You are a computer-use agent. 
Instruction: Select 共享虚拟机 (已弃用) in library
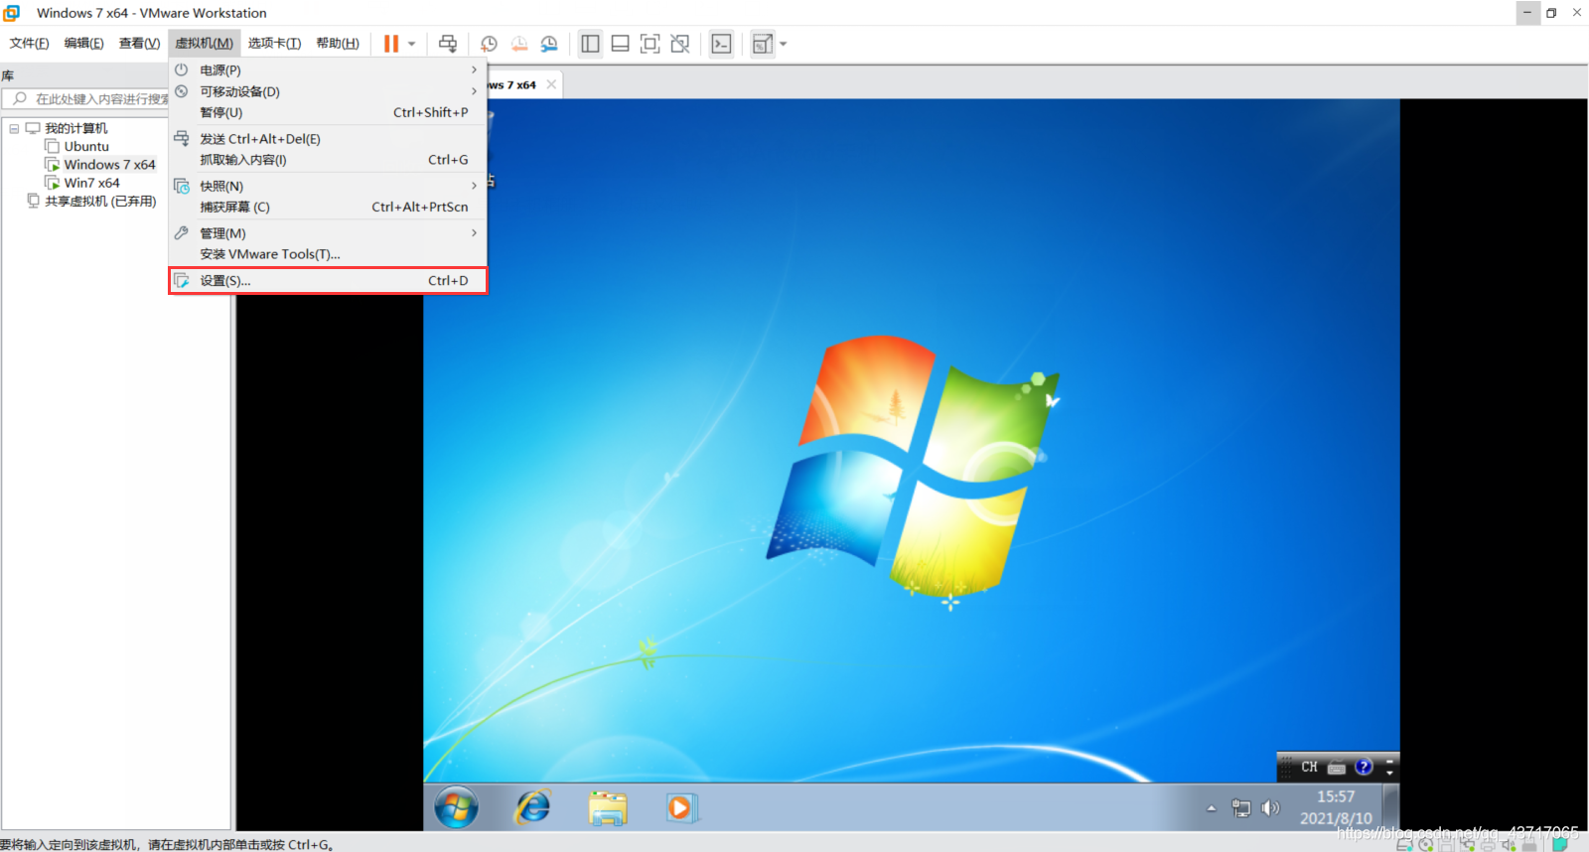pos(100,202)
